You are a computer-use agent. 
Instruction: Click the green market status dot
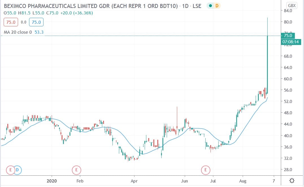coord(210,6)
